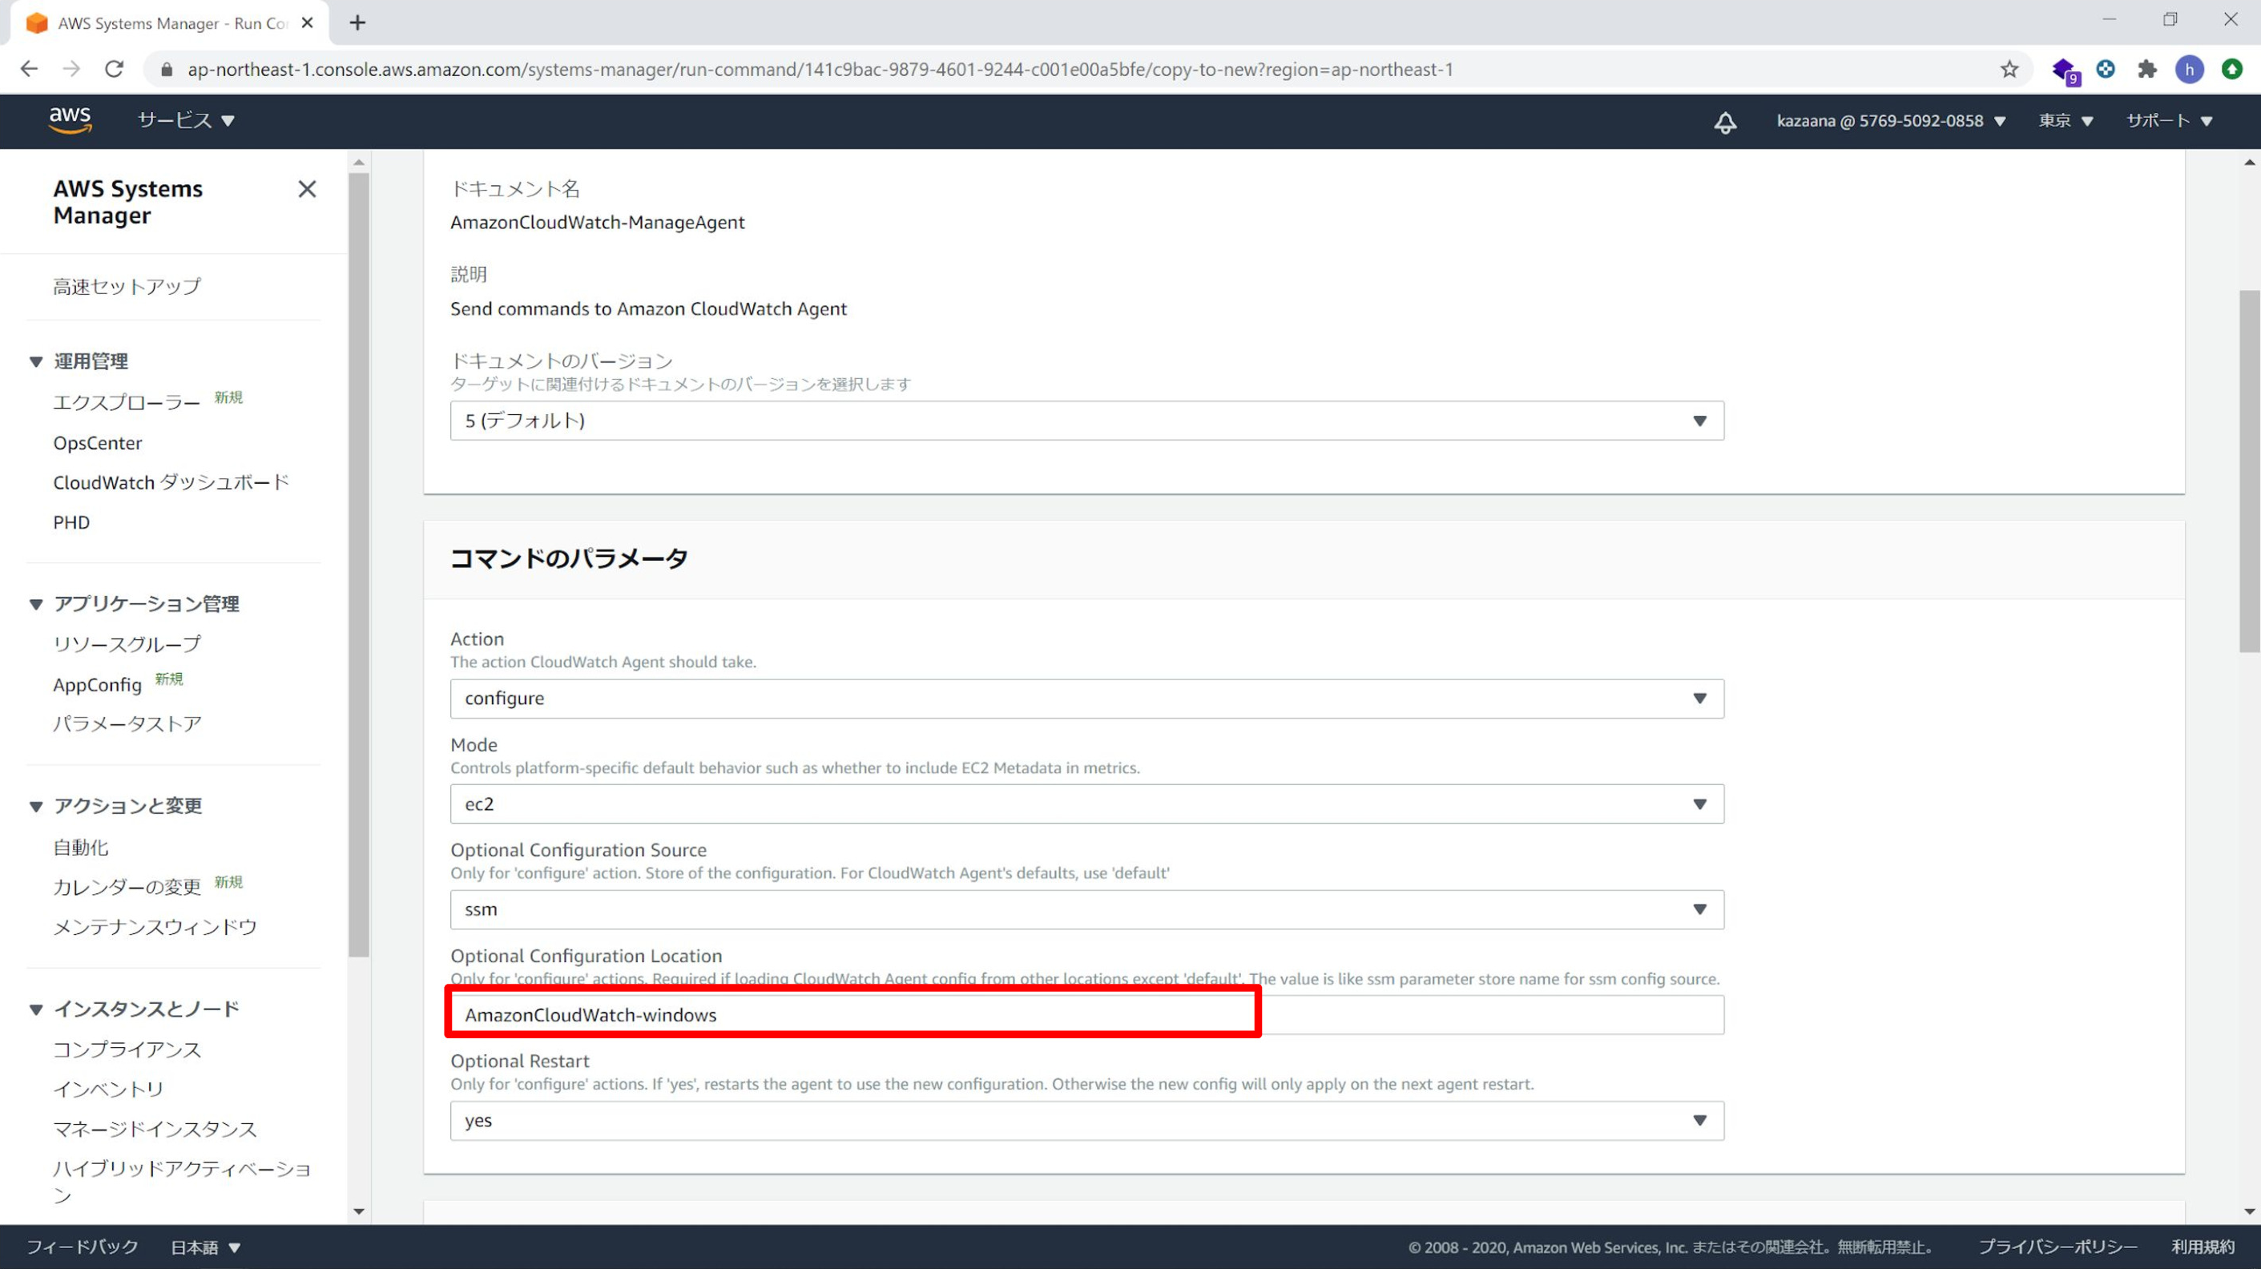This screenshot has width=2261, height=1269.
Task: Open the 東京 region menu
Action: [2066, 121]
